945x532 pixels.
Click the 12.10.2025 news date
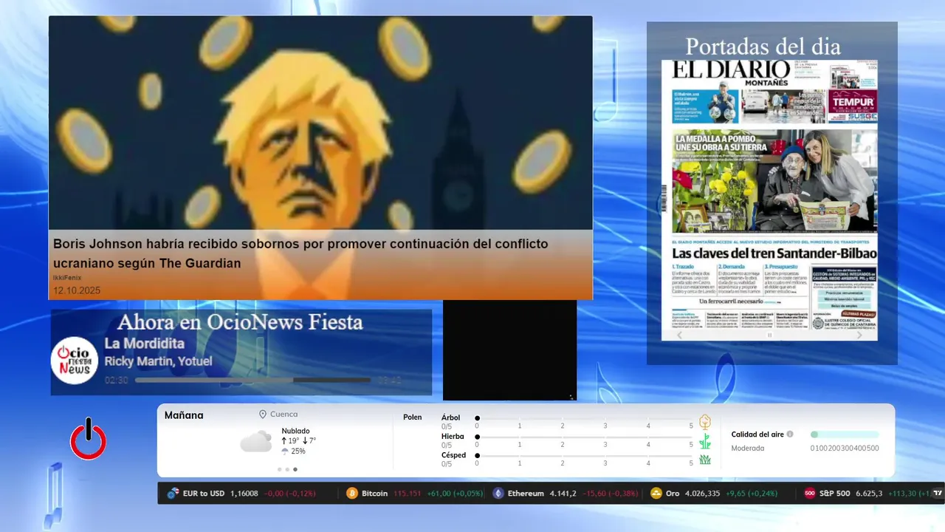[x=77, y=290]
